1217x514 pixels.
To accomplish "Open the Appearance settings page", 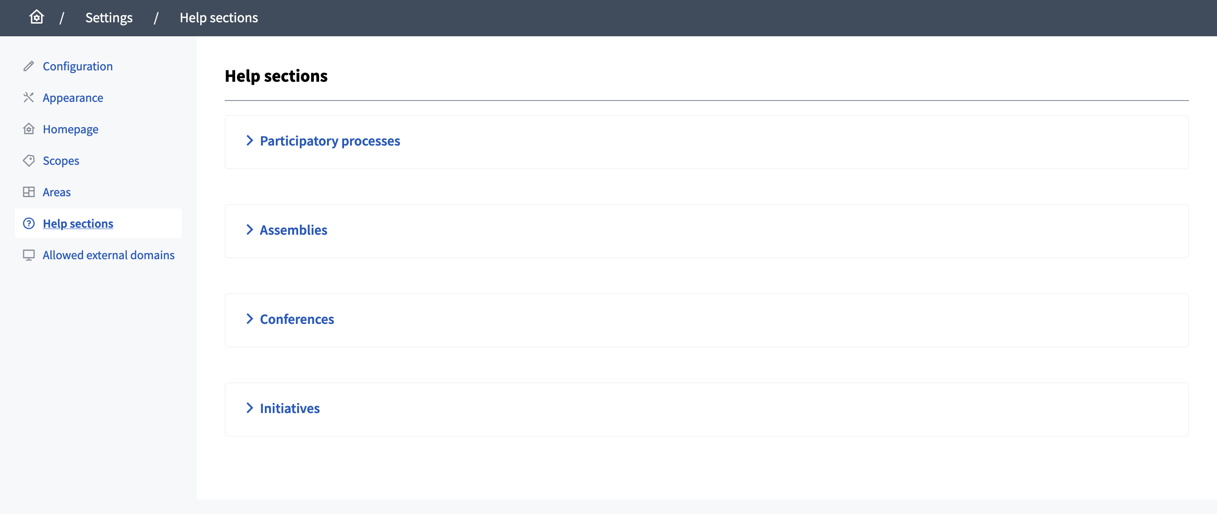I will click(73, 97).
